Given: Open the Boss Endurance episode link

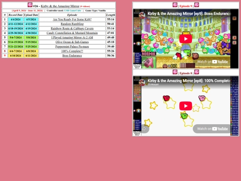Looking at the screenshot, I should pos(72,55).
